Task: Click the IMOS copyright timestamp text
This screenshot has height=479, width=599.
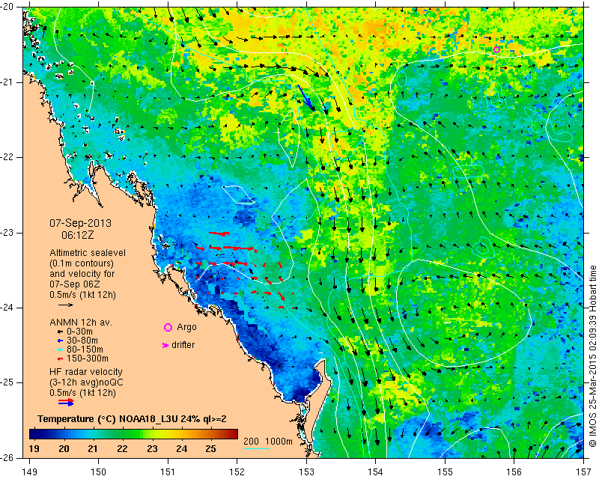Action: point(592,356)
